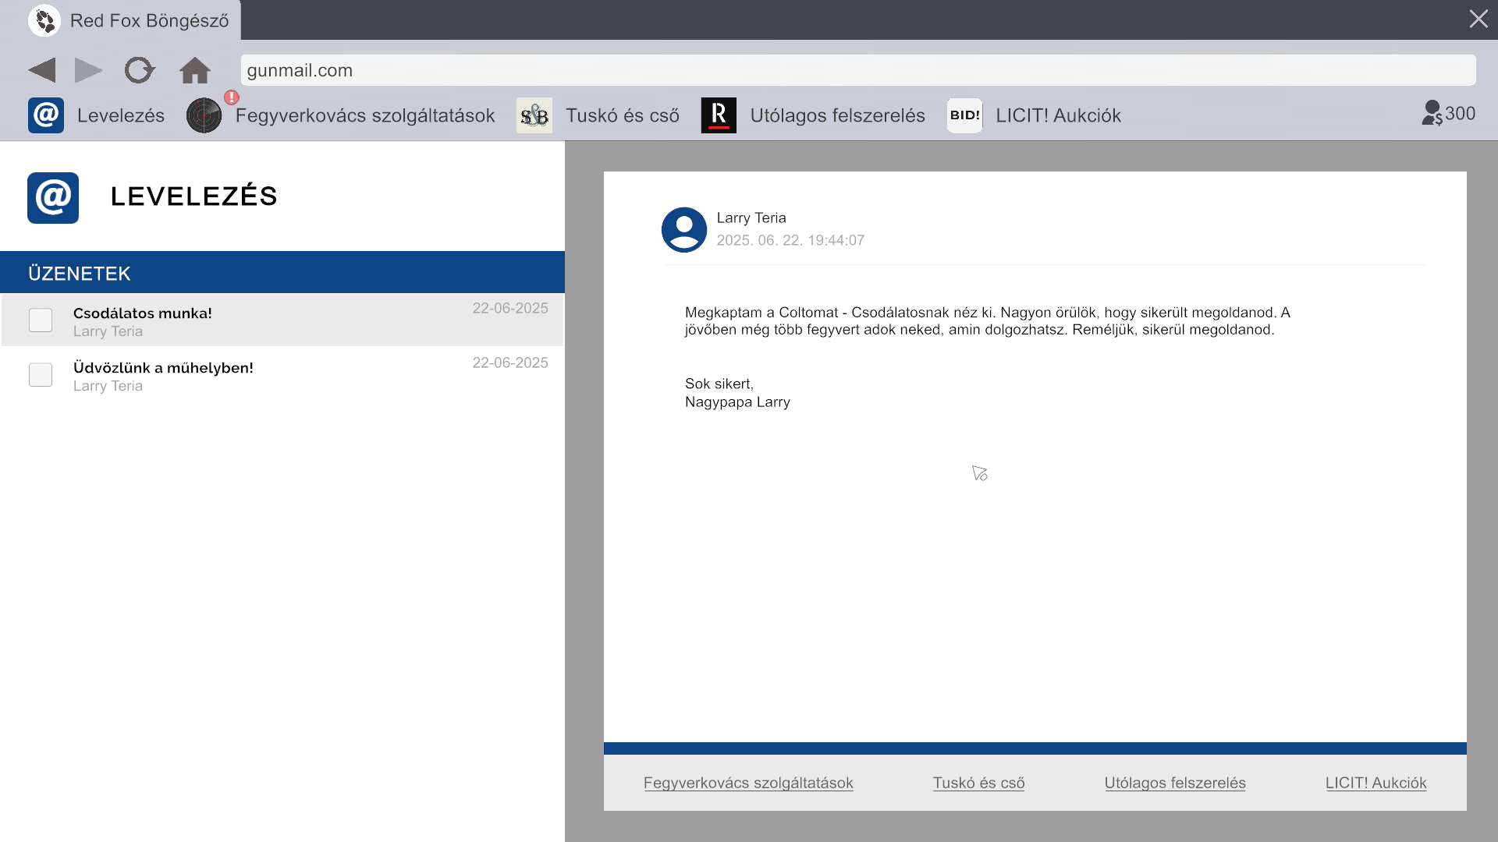Follow the footer Tuskó és cső link
1498x842 pixels.
(978, 783)
